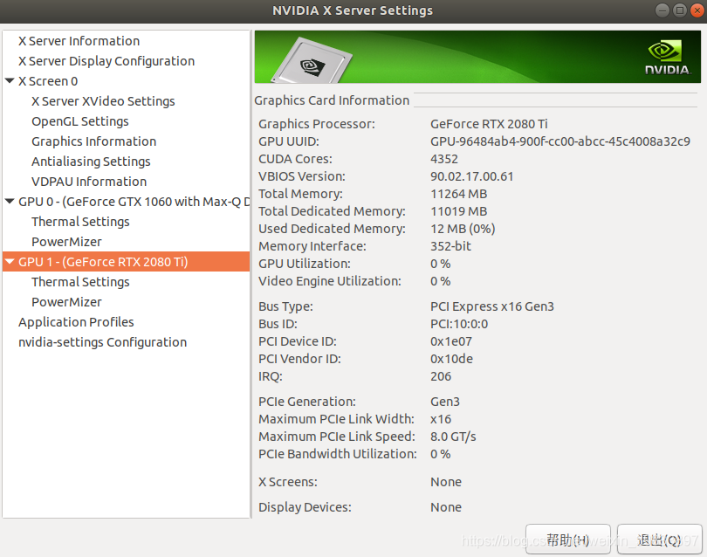Click the NVIDIA logo in banner

(668, 58)
